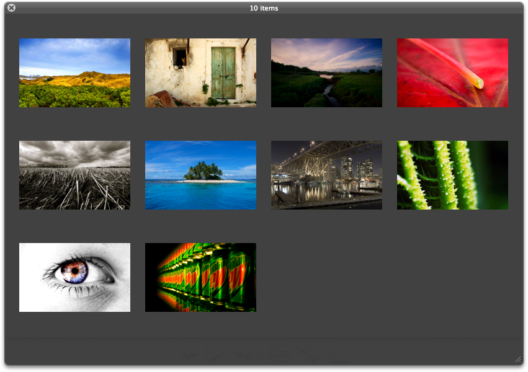Select the row of green soda cans image
Image resolution: width=528 pixels, height=372 pixels.
200,277
